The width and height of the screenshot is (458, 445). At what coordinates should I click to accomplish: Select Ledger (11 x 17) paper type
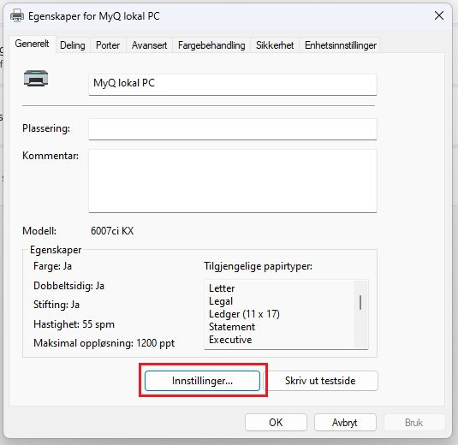(244, 314)
